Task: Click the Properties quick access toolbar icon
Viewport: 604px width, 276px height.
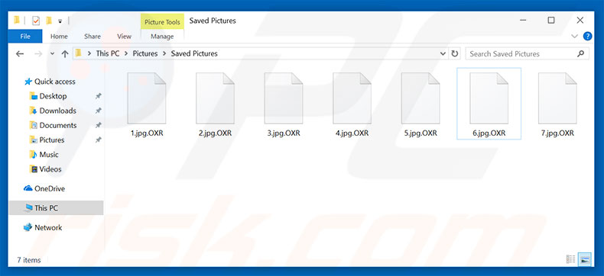Action: (x=36, y=21)
